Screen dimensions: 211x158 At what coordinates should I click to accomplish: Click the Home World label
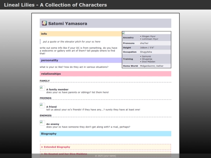pyautogui.click(x=131, y=66)
